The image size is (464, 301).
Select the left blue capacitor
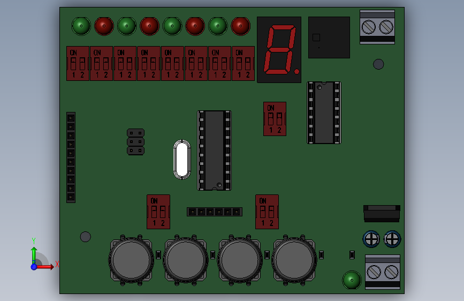point(371,239)
